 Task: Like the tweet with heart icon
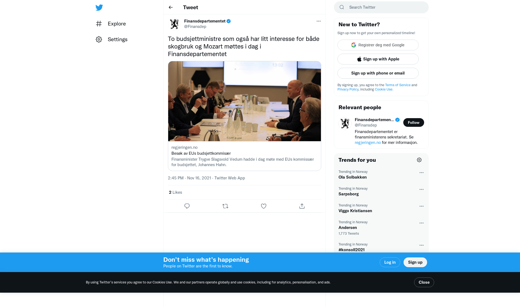point(264,206)
